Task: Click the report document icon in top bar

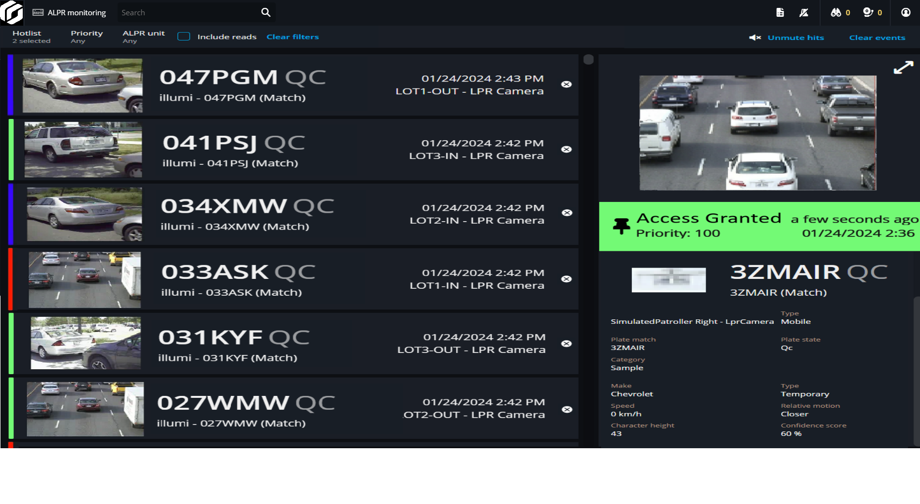Action: pyautogui.click(x=780, y=13)
